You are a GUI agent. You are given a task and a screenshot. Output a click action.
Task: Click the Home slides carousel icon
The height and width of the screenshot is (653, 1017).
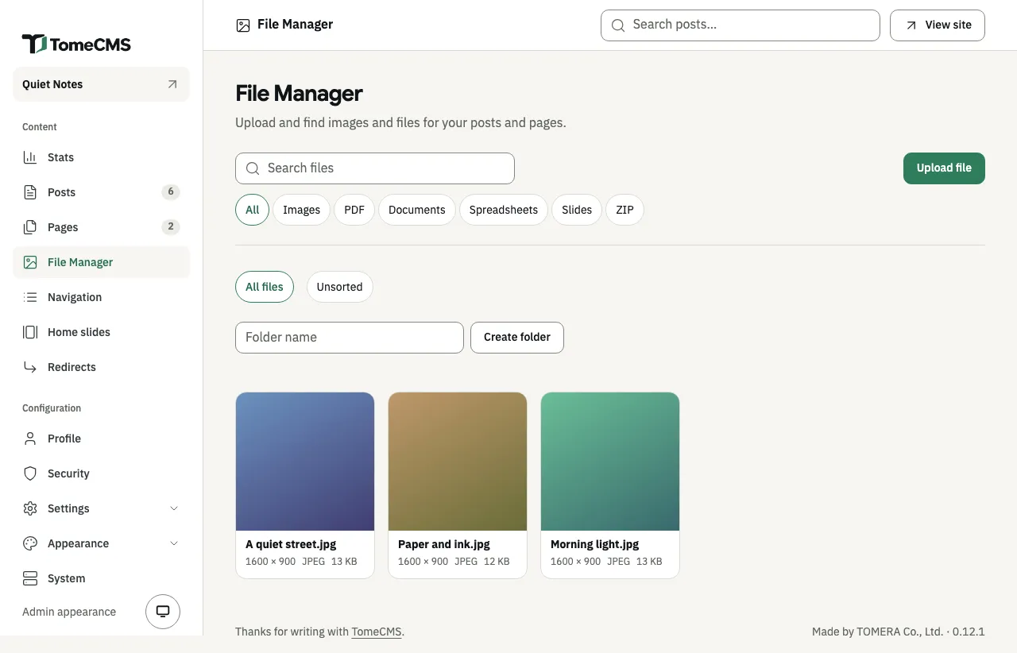click(x=30, y=332)
